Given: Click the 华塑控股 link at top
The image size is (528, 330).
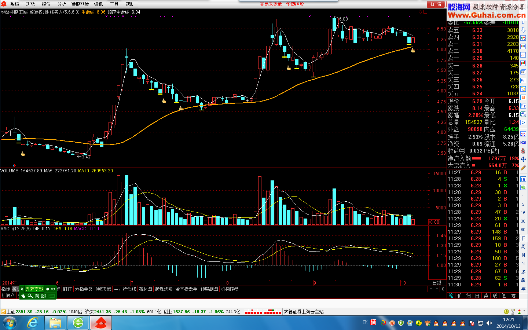Looking at the screenshot, I should click(295, 4).
